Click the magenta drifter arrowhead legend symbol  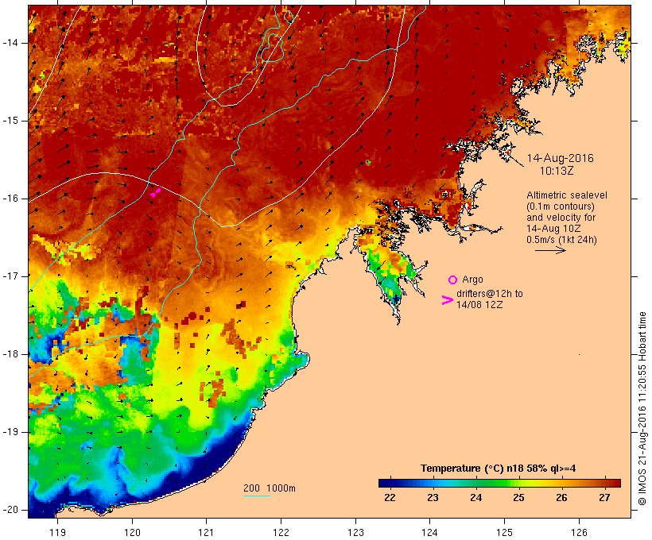tap(448, 300)
